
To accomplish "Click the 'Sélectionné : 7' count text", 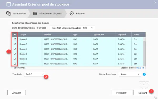I will pyautogui.click(x=20, y=68).
